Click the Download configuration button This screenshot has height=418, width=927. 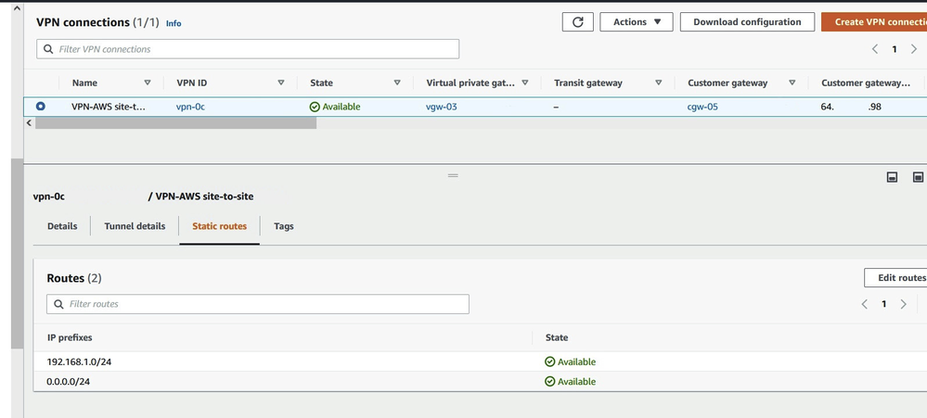[747, 22]
